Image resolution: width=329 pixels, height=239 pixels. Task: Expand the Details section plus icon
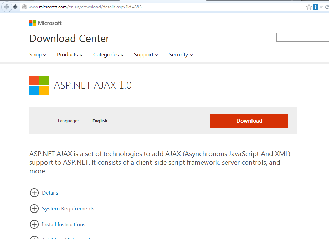coord(34,193)
